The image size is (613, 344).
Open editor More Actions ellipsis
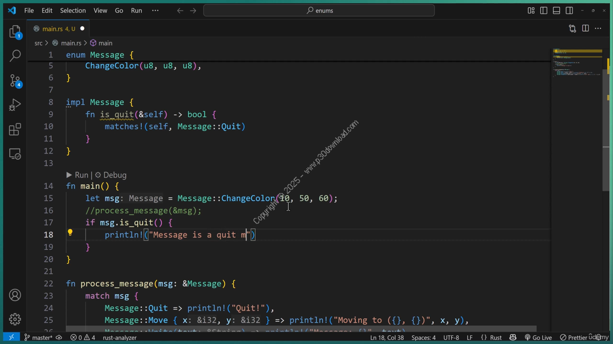tap(598, 29)
